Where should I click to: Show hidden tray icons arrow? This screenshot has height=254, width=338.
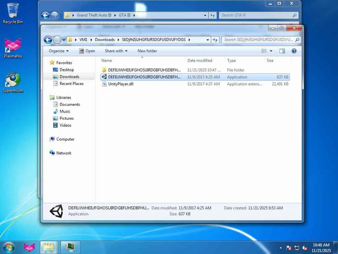click(281, 248)
